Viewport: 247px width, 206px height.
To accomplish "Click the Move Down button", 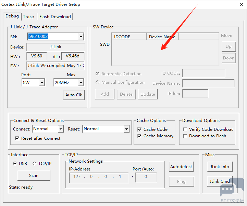I will click(x=229, y=58).
